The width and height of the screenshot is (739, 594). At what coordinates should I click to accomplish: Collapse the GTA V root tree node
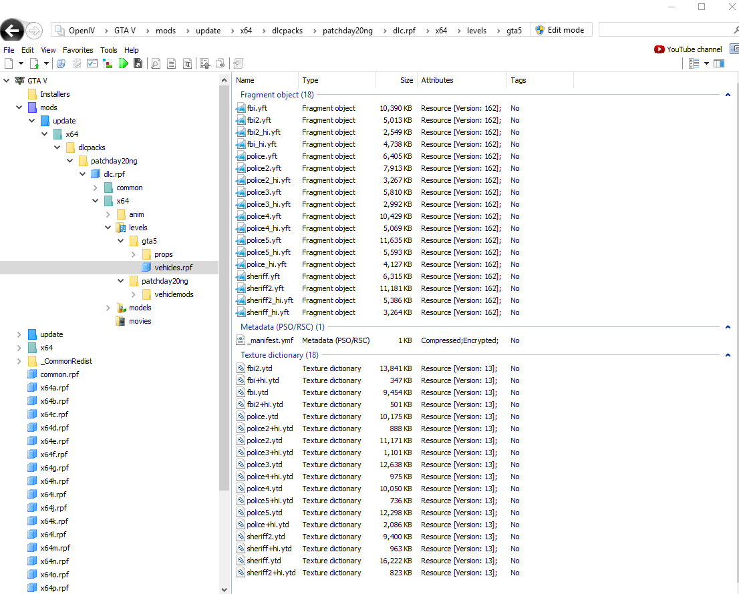7,81
